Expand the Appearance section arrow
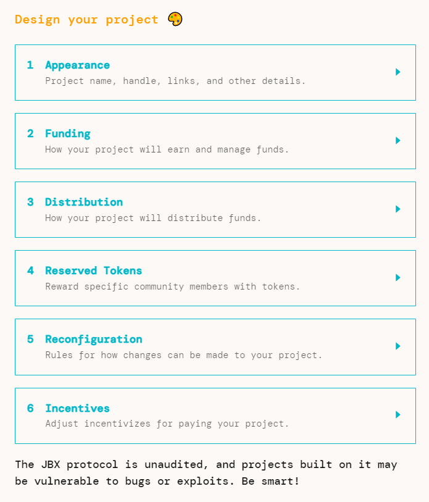Screen dimensions: 429x502 coord(398,72)
